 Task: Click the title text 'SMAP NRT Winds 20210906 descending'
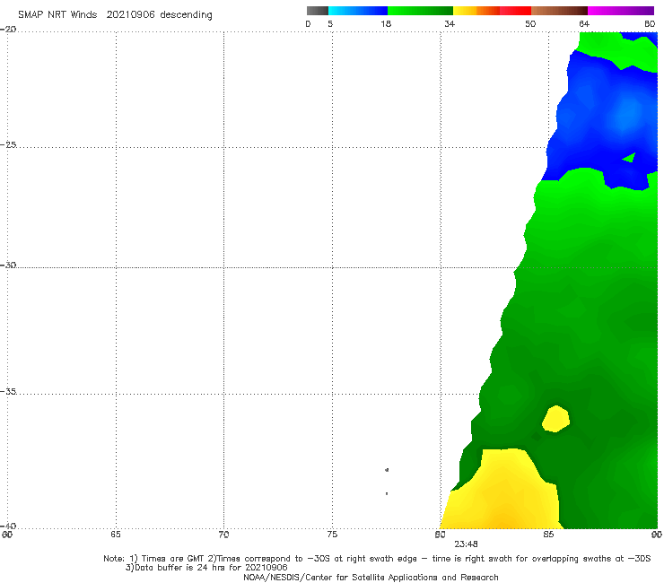point(115,15)
